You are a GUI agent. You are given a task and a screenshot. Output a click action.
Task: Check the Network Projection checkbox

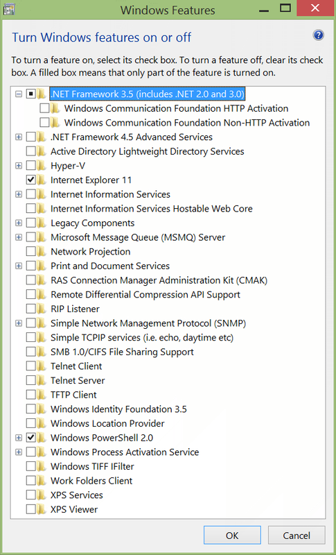coord(30,252)
